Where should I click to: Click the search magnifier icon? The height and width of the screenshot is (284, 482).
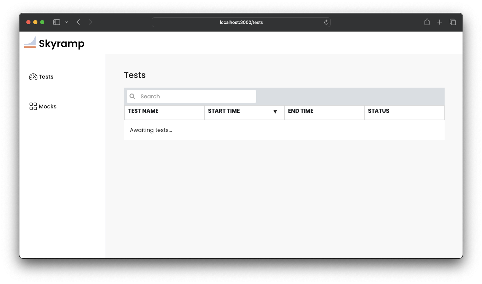click(x=132, y=97)
